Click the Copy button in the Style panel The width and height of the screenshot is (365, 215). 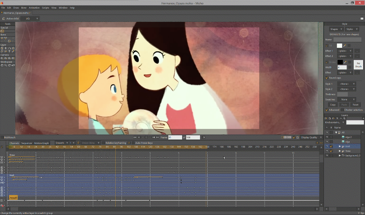pyautogui.click(x=333, y=105)
